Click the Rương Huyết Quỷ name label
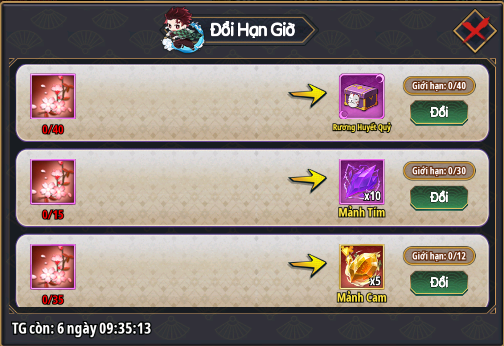504x346 pixels. pos(362,128)
